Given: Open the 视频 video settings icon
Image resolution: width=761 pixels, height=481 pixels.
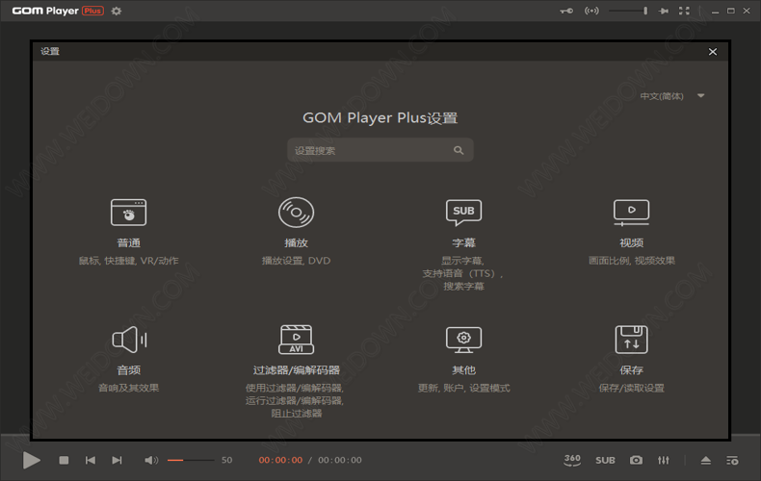Looking at the screenshot, I should pos(631,213).
